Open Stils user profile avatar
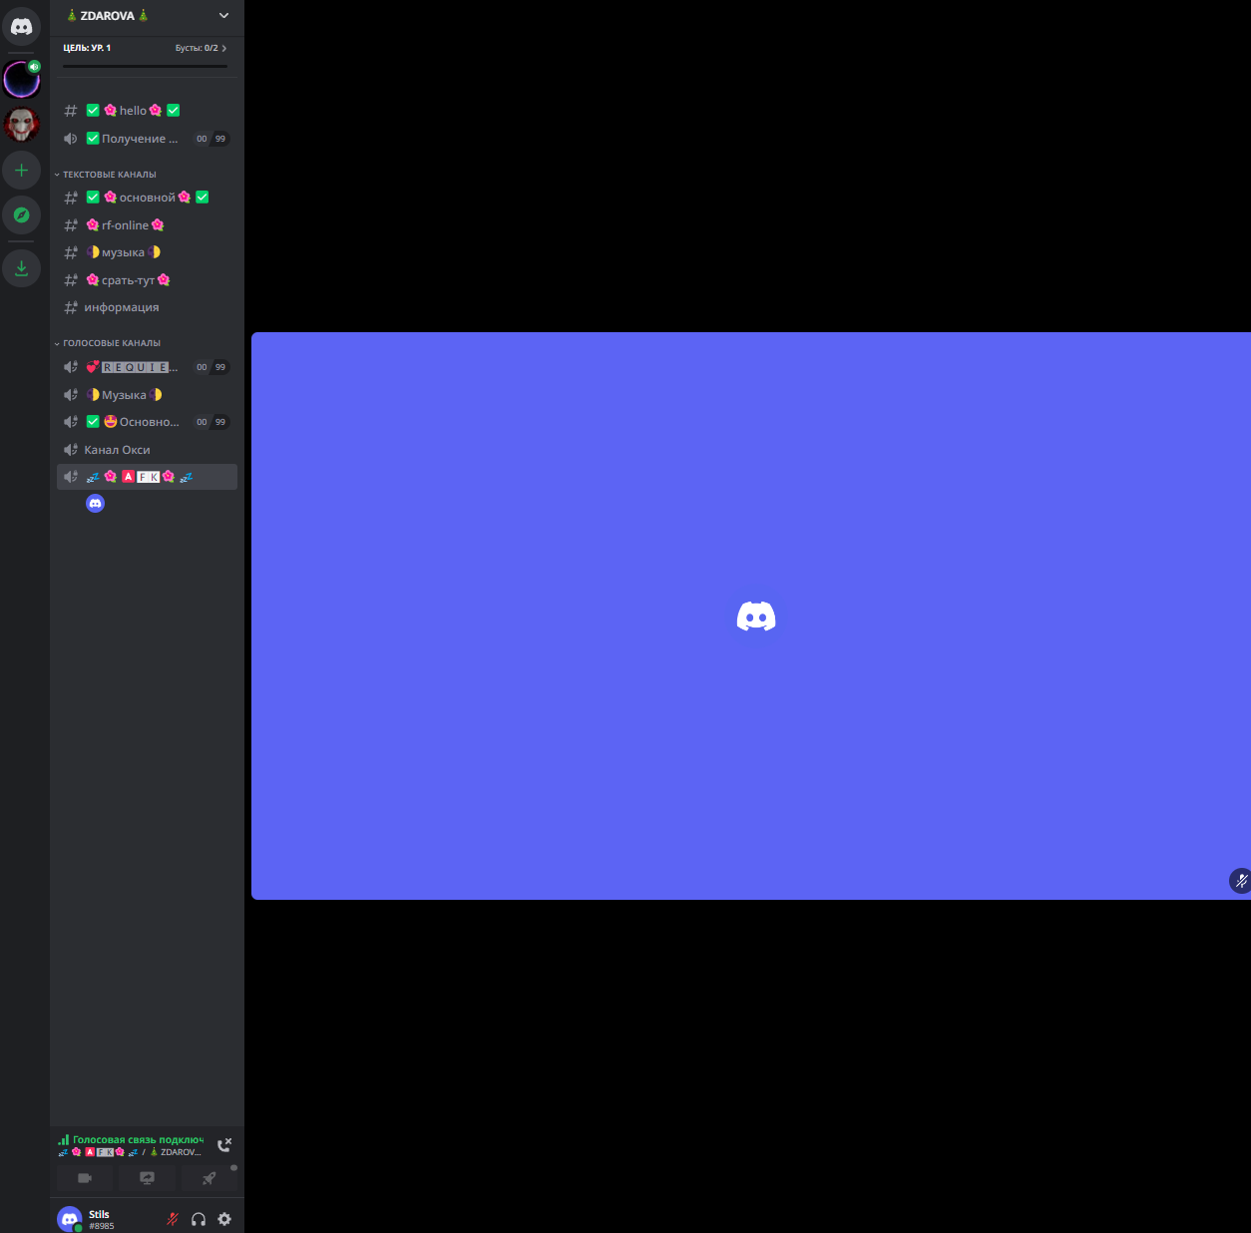This screenshot has height=1233, width=1251. [x=70, y=1219]
